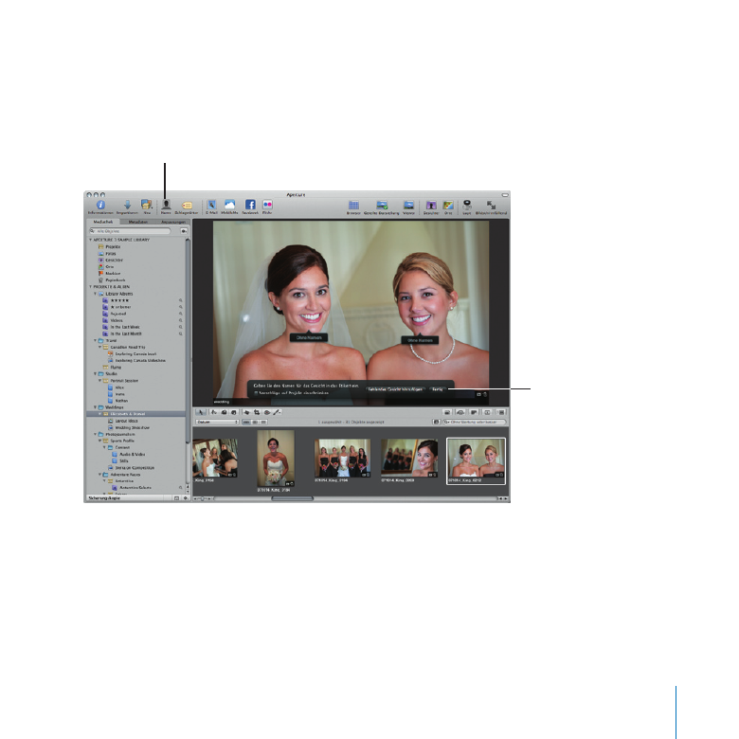Click Fehlendes Gesicht hinzufügen button
739x739 pixels.
pyautogui.click(x=396, y=389)
